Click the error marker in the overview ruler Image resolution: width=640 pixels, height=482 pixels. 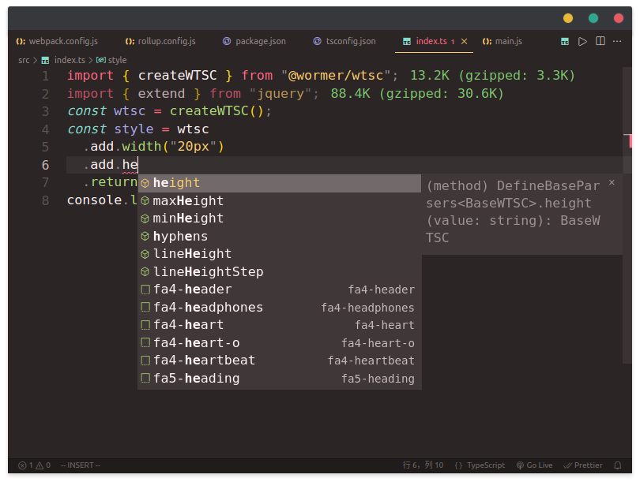click(x=630, y=141)
